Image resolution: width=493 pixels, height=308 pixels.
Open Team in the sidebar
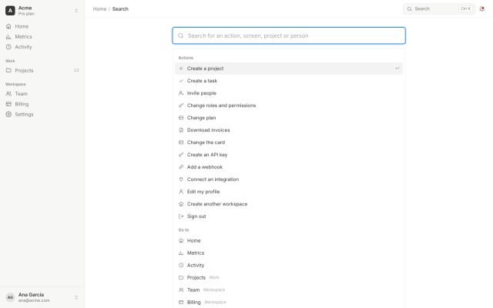42,94
